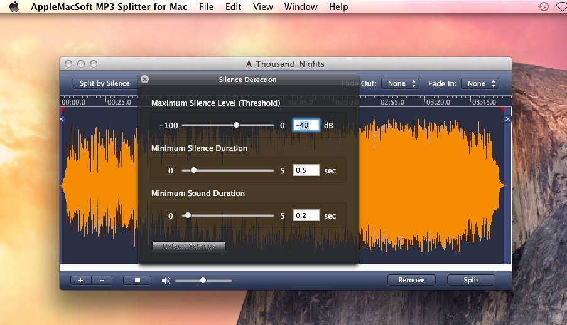Click the Split button
Viewport: 567px width, 325px height.
click(471, 280)
